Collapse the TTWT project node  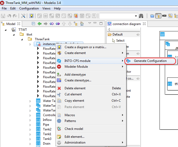click(x=6, y=30)
